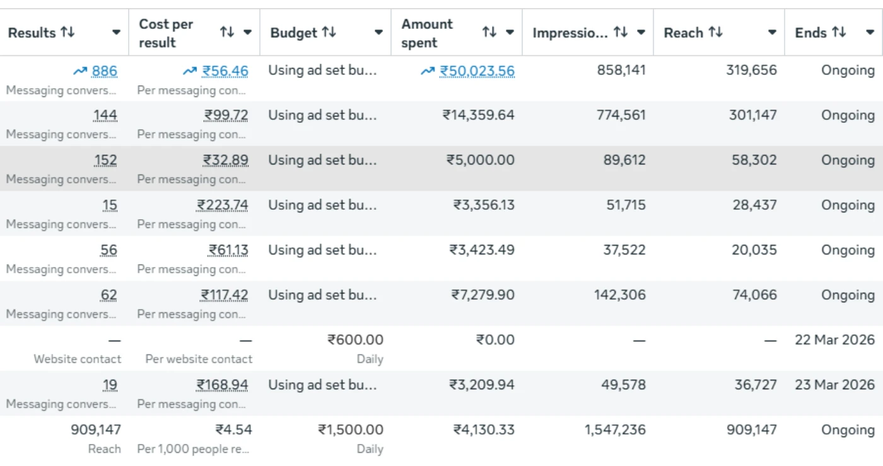
Task: Select the row with ₹5,000.00 spent
Action: point(441,169)
